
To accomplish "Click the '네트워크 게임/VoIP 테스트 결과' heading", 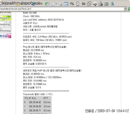I will point(52,70).
